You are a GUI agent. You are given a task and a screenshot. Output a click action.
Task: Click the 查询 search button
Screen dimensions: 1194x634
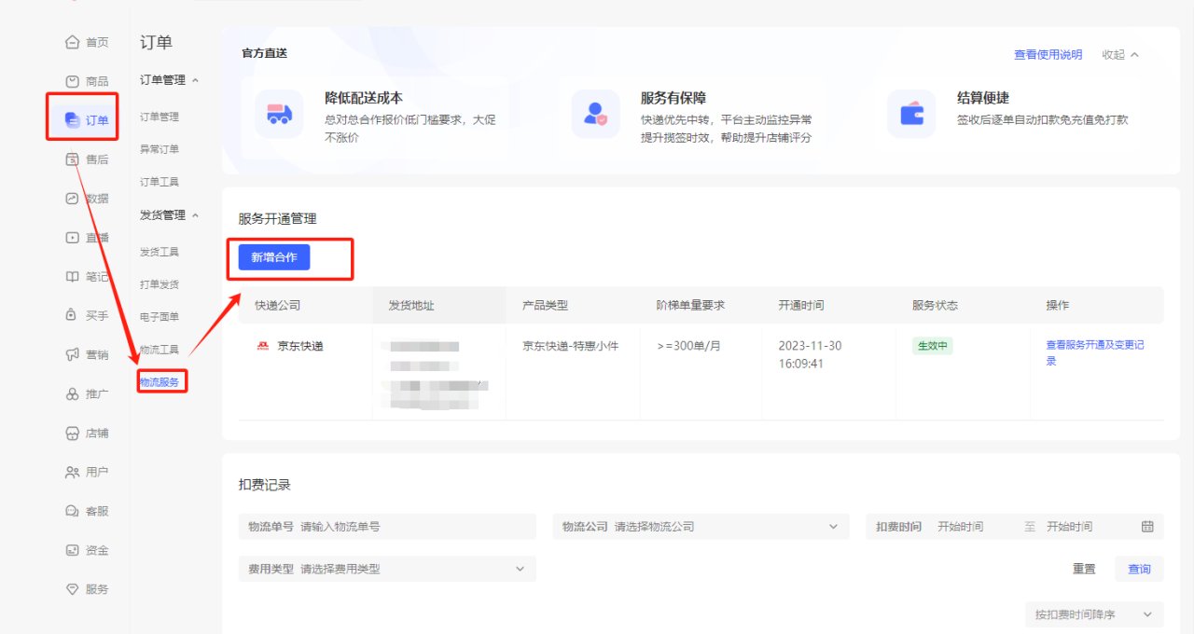(1139, 569)
